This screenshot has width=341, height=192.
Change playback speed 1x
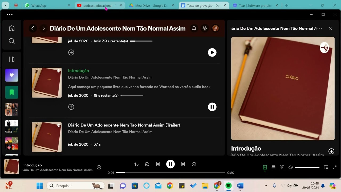pyautogui.click(x=136, y=165)
